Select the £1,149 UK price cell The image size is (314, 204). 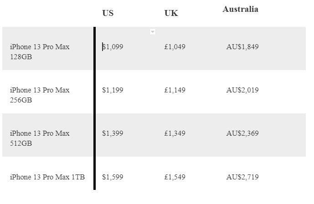click(x=175, y=90)
